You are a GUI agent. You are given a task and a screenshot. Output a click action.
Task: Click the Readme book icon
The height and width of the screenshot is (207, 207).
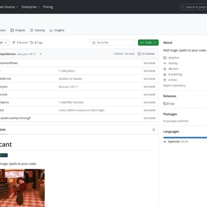[x=165, y=57]
